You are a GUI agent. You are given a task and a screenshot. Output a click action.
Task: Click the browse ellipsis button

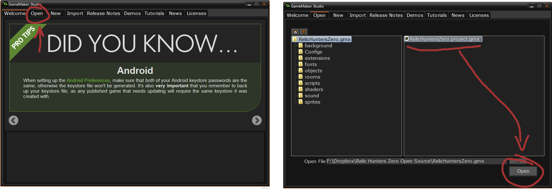point(517,161)
